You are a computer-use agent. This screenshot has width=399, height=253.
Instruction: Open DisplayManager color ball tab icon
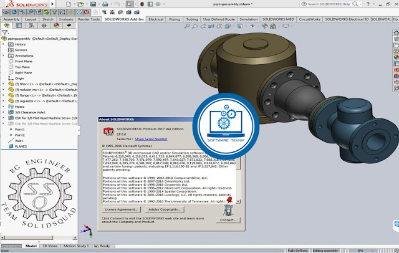click(x=56, y=26)
